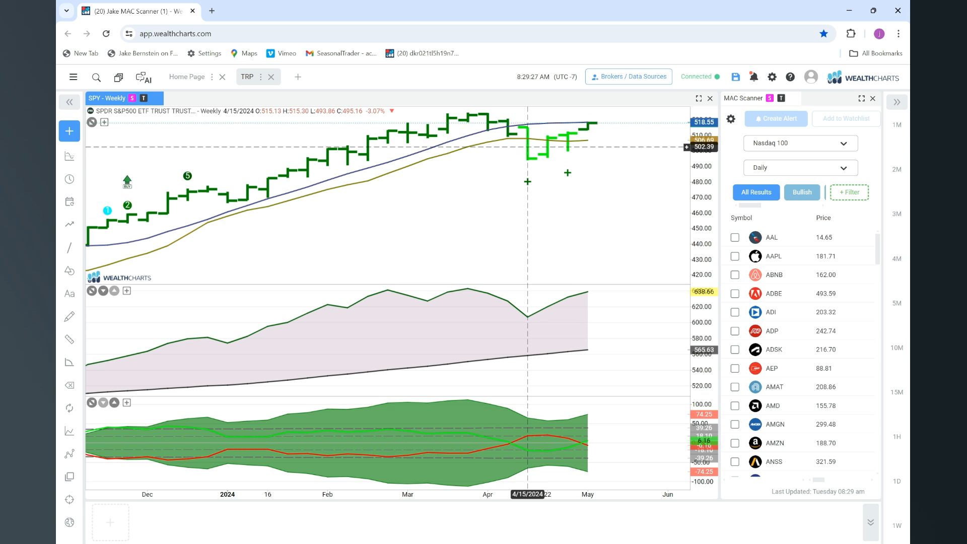Switch to the Home Page tab
967x544 pixels.
tap(187, 77)
